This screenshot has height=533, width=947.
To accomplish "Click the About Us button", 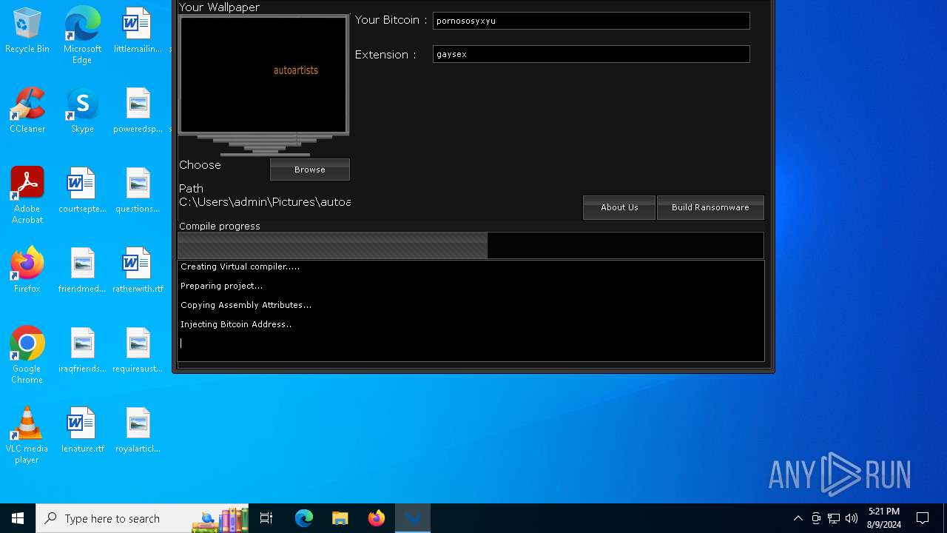I will (x=619, y=207).
